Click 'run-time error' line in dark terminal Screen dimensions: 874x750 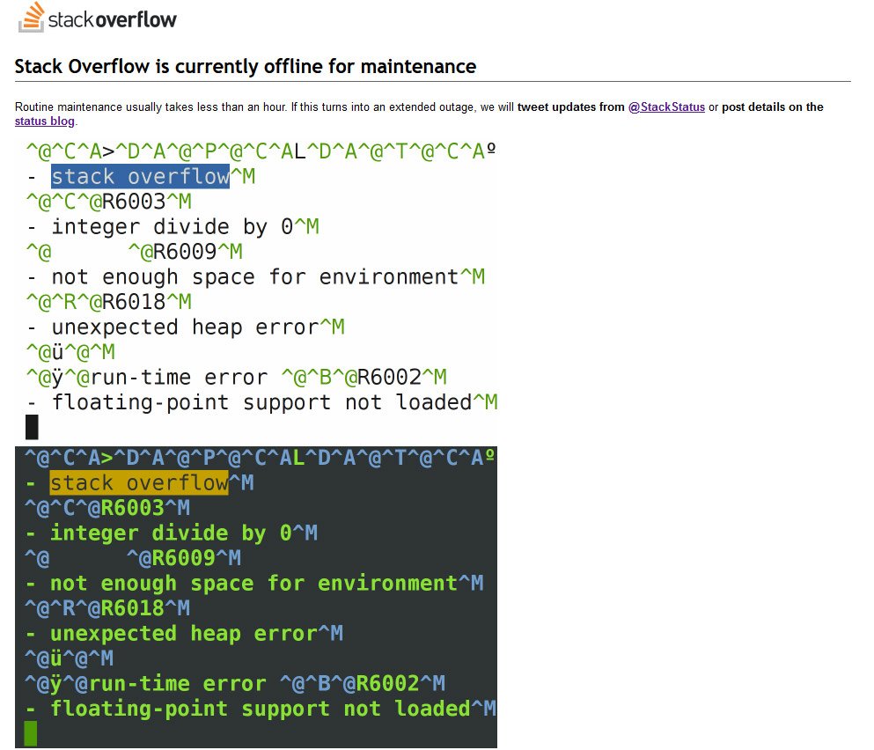coord(235,684)
